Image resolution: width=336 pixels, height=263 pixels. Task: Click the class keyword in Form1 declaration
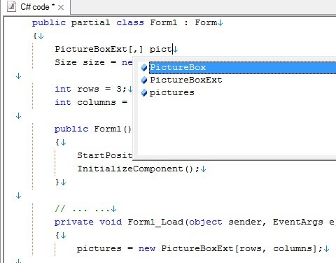130,22
